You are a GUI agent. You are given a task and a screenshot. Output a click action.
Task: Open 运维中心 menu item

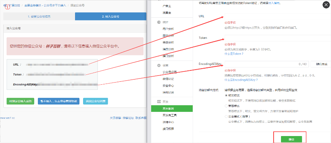(168, 122)
